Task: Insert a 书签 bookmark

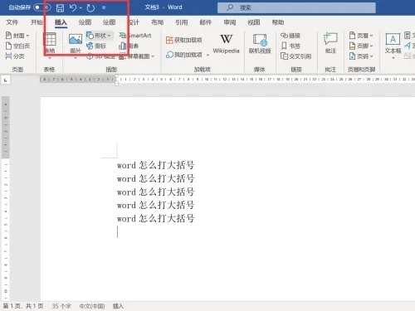Action: 290,46
